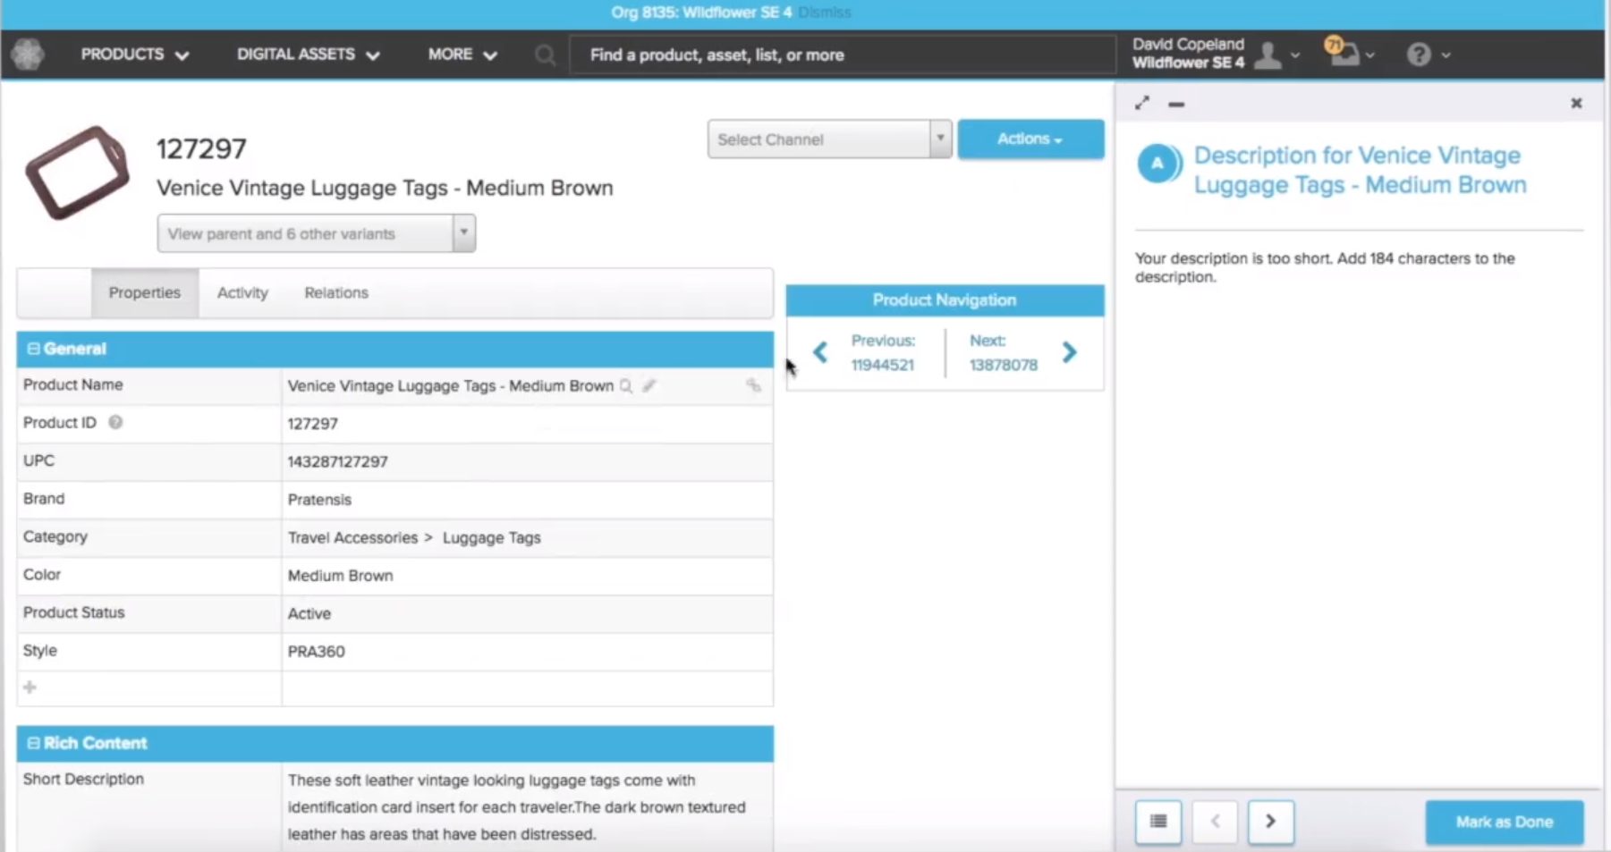Expand the description panel with diagonal arrows icon
The width and height of the screenshot is (1611, 852).
point(1142,103)
